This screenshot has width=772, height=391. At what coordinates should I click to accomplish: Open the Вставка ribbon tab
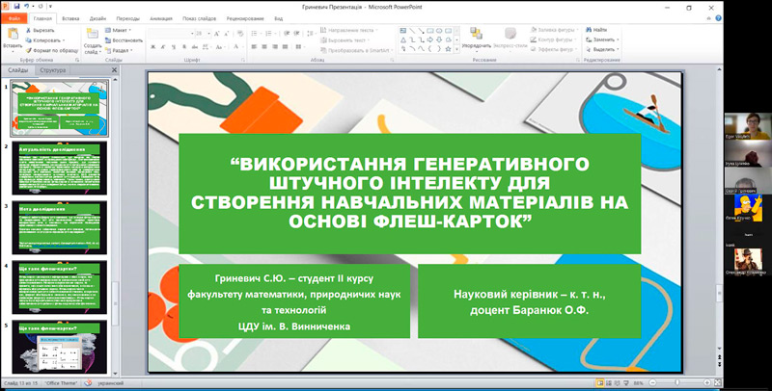[x=69, y=17]
